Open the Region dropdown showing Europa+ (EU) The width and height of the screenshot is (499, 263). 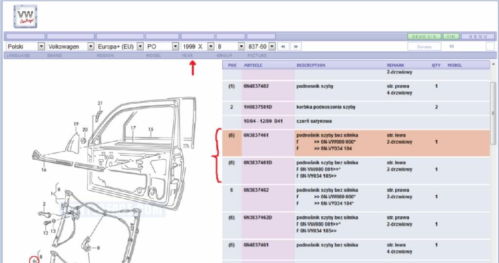120,46
